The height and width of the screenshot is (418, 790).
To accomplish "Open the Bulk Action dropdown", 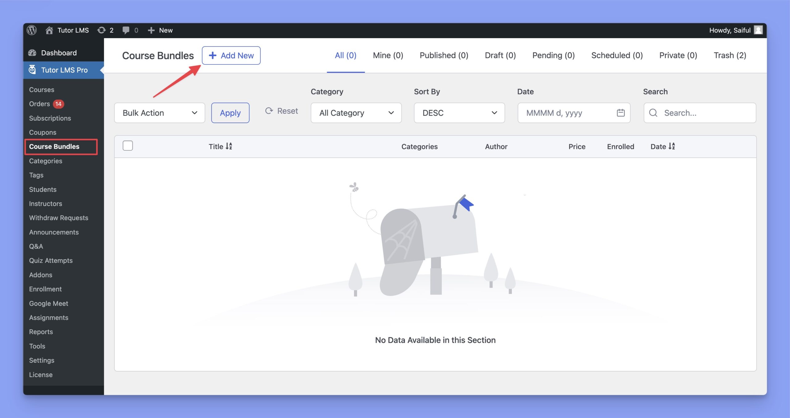I will (x=160, y=113).
